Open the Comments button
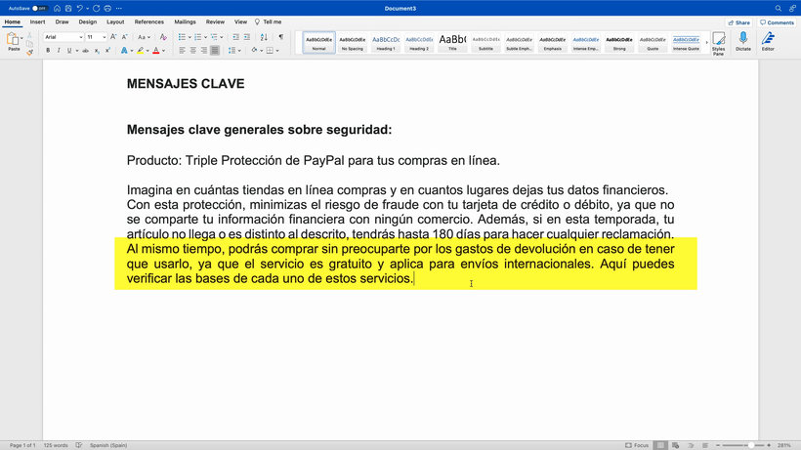801x450 pixels. (x=777, y=22)
